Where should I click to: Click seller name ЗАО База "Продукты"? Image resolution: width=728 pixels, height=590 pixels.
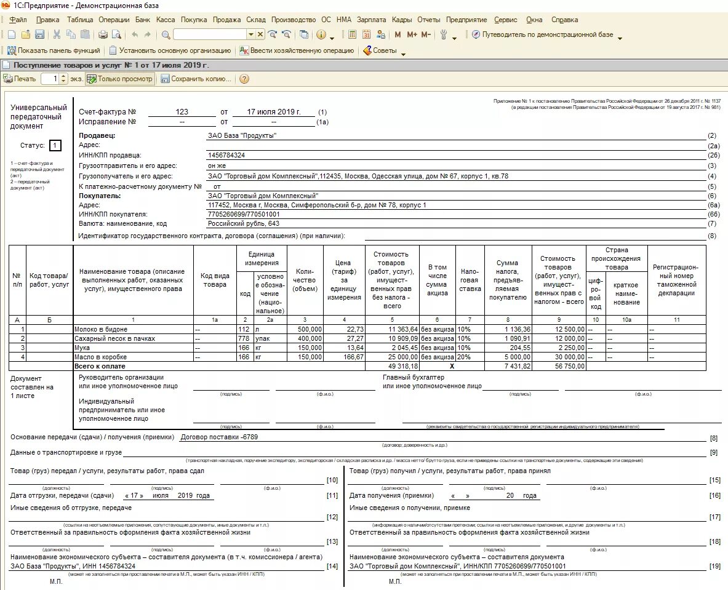click(x=242, y=135)
